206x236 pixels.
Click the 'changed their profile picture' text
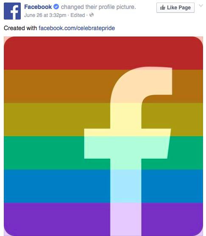click(x=98, y=7)
